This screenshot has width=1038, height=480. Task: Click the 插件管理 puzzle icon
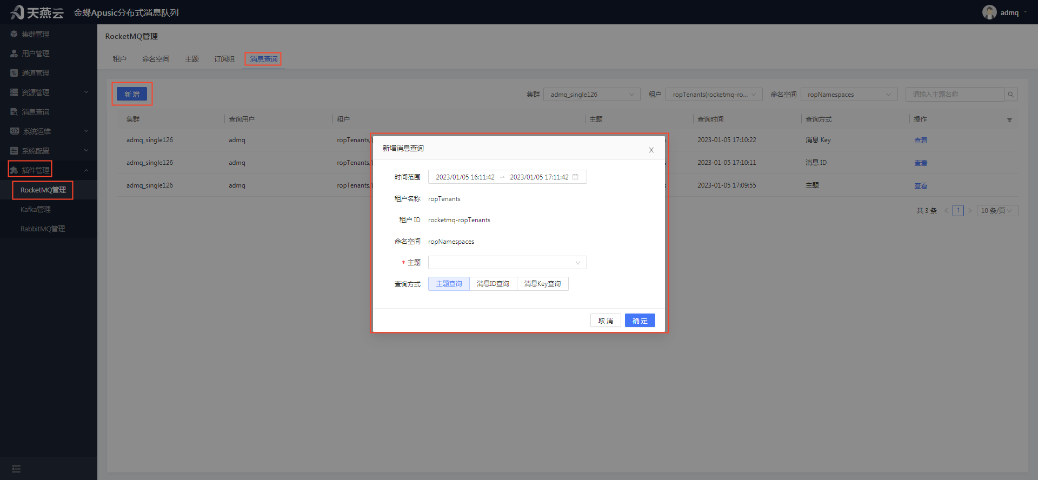(14, 170)
